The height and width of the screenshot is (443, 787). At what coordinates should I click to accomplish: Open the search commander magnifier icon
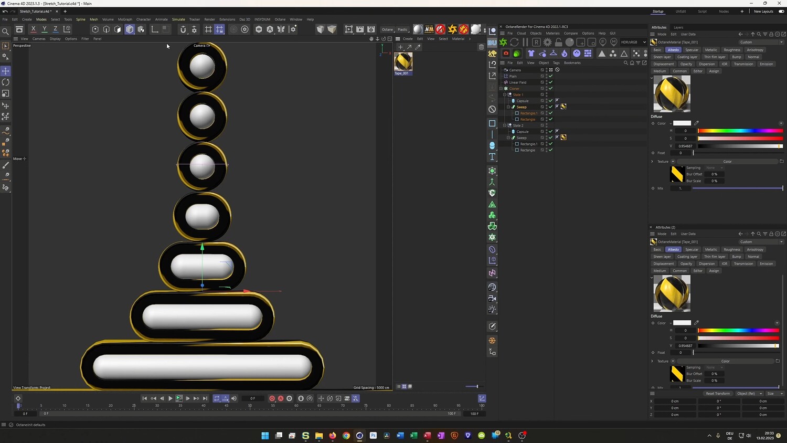[6, 31]
